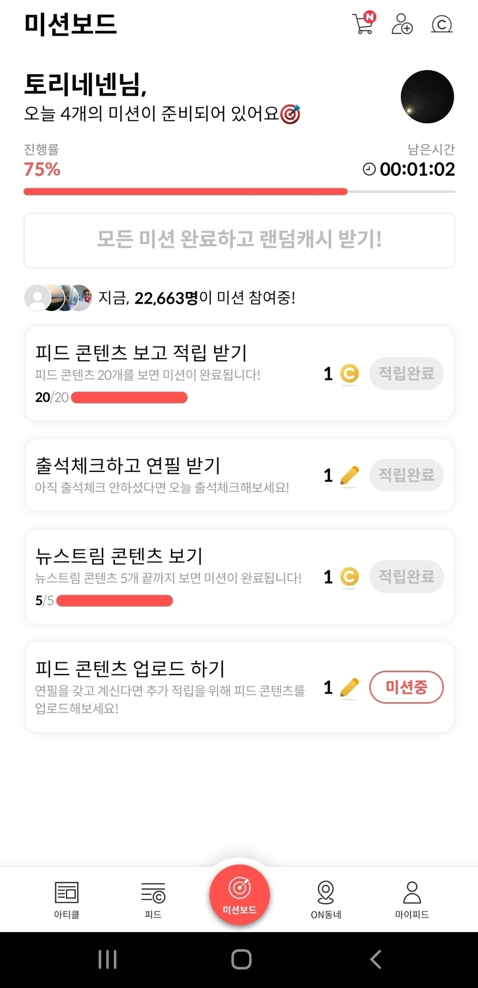Open the cash coin icon in header
The width and height of the screenshot is (478, 988).
pyautogui.click(x=442, y=24)
